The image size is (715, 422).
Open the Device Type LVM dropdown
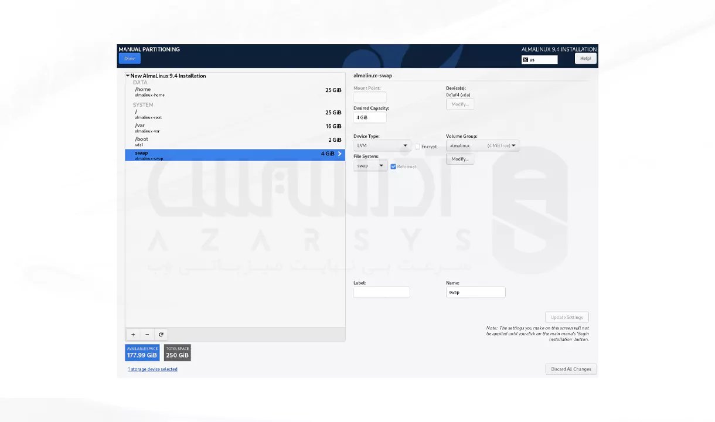382,145
